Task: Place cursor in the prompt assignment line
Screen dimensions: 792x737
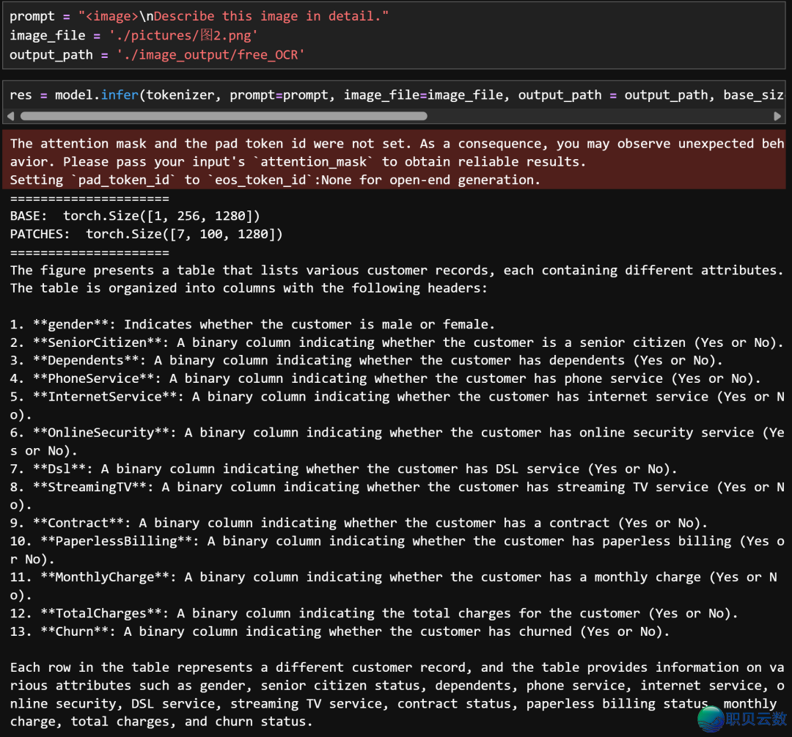Action: pos(199,16)
